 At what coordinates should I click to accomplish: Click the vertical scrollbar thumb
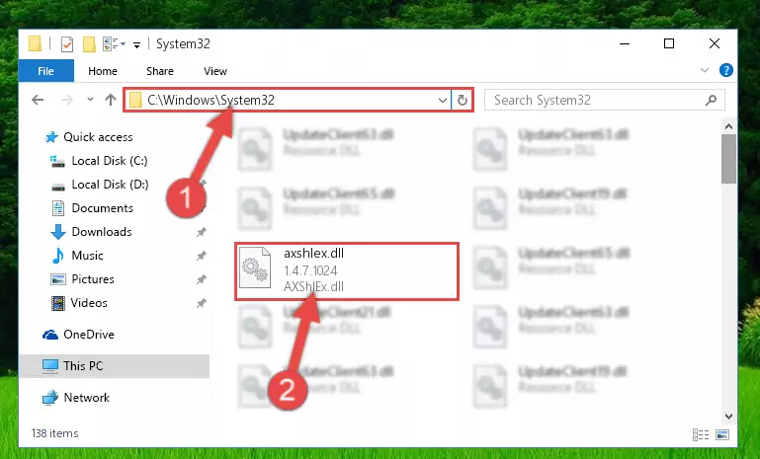point(728,159)
